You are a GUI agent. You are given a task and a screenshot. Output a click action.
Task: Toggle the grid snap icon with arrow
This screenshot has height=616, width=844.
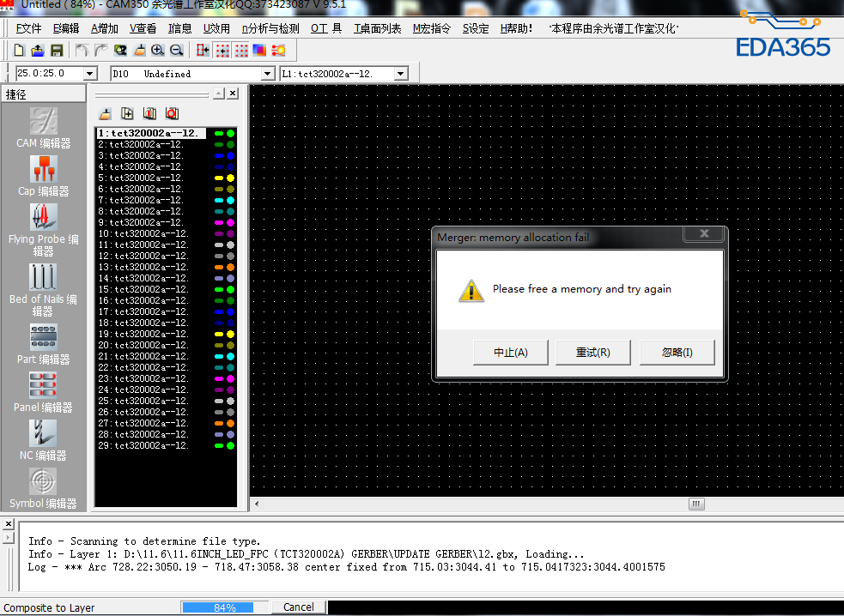222,51
